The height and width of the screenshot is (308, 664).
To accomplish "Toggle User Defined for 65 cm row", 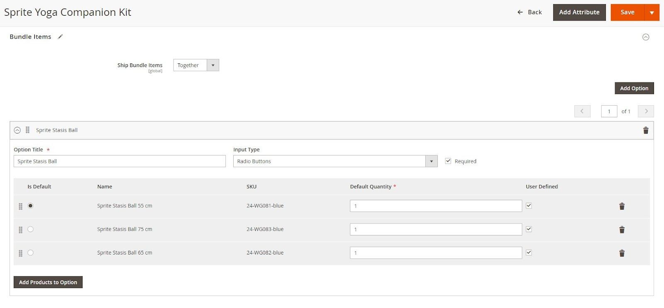I will point(529,252).
